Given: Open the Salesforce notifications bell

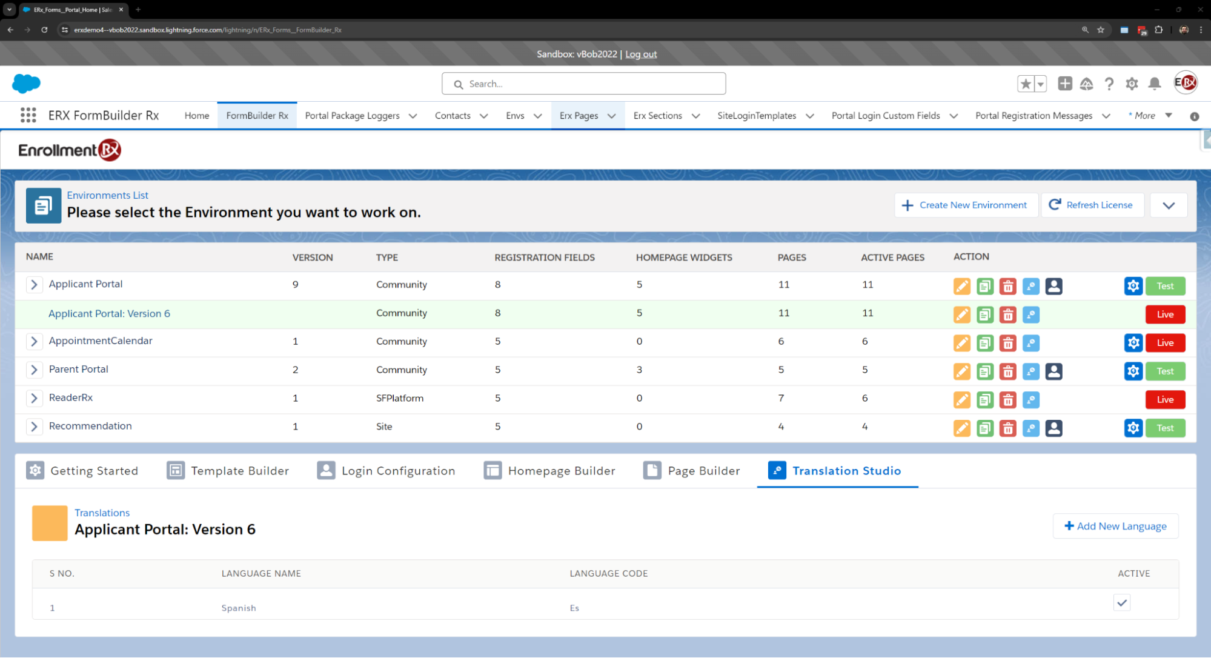Looking at the screenshot, I should 1155,84.
